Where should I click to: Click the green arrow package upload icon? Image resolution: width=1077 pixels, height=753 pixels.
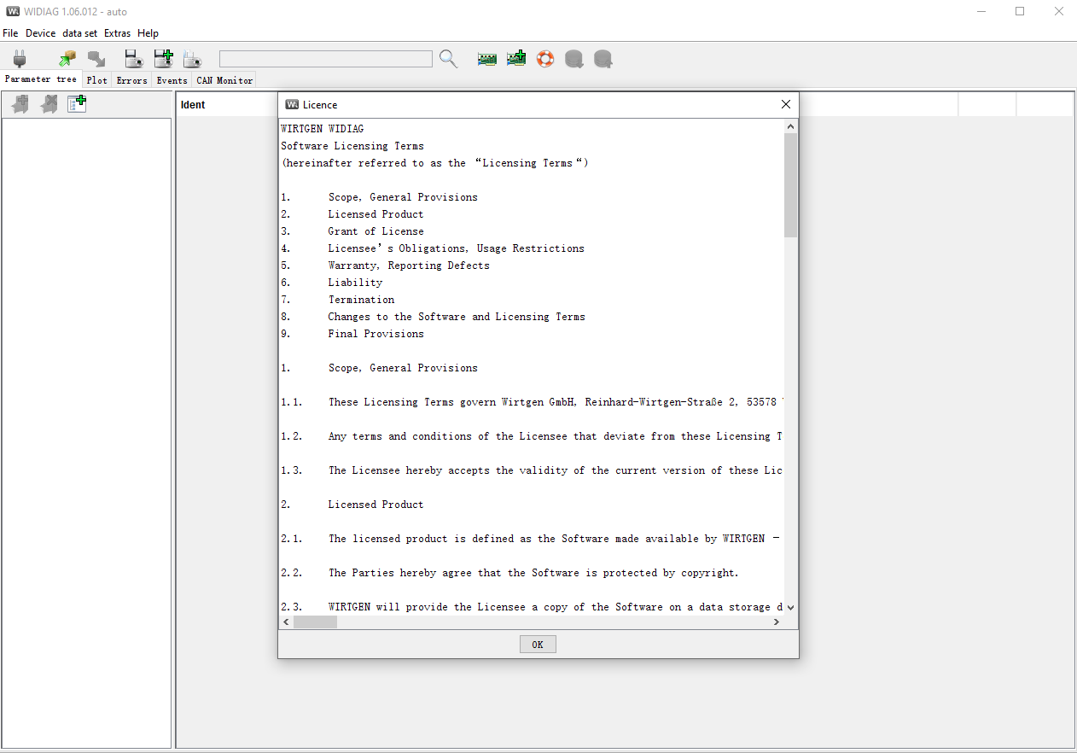(x=67, y=59)
